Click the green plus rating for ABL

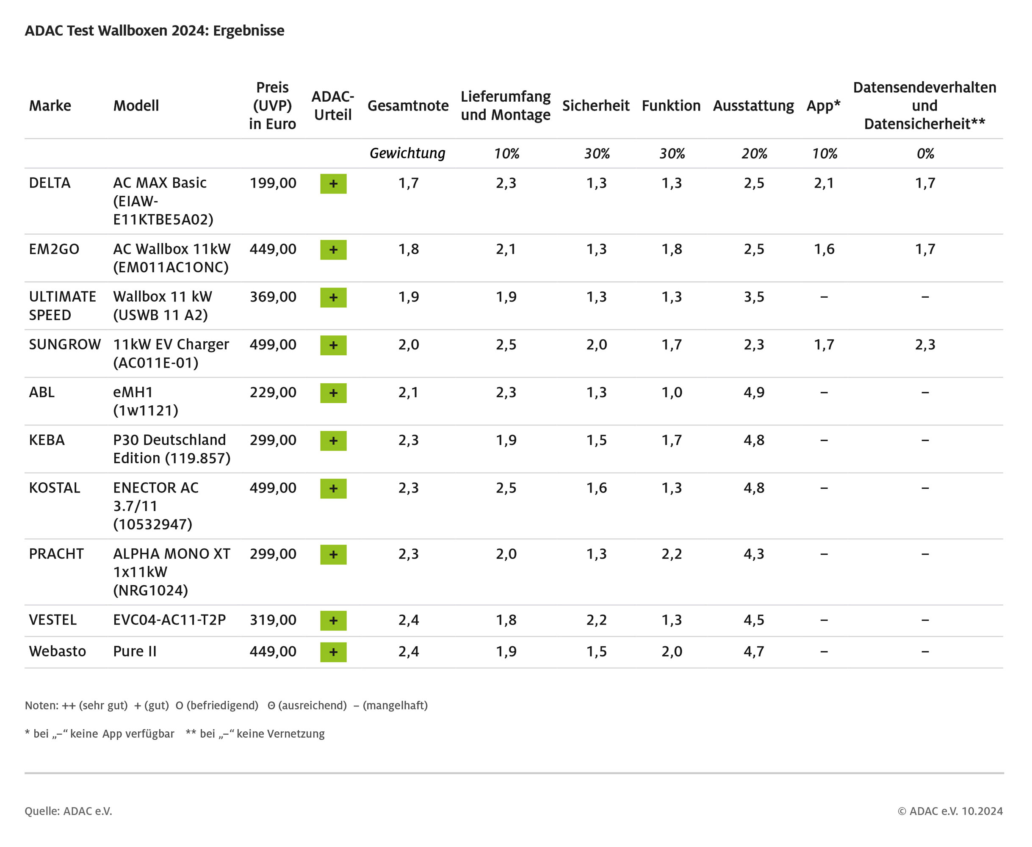(333, 393)
